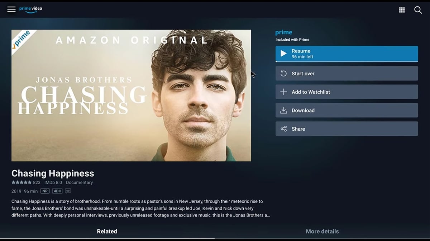Expand the truncated synopsis ellipsis

click(x=268, y=215)
